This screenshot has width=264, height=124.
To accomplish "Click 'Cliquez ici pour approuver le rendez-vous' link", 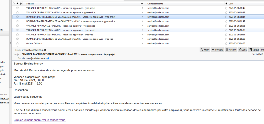I will click(x=40, y=120).
